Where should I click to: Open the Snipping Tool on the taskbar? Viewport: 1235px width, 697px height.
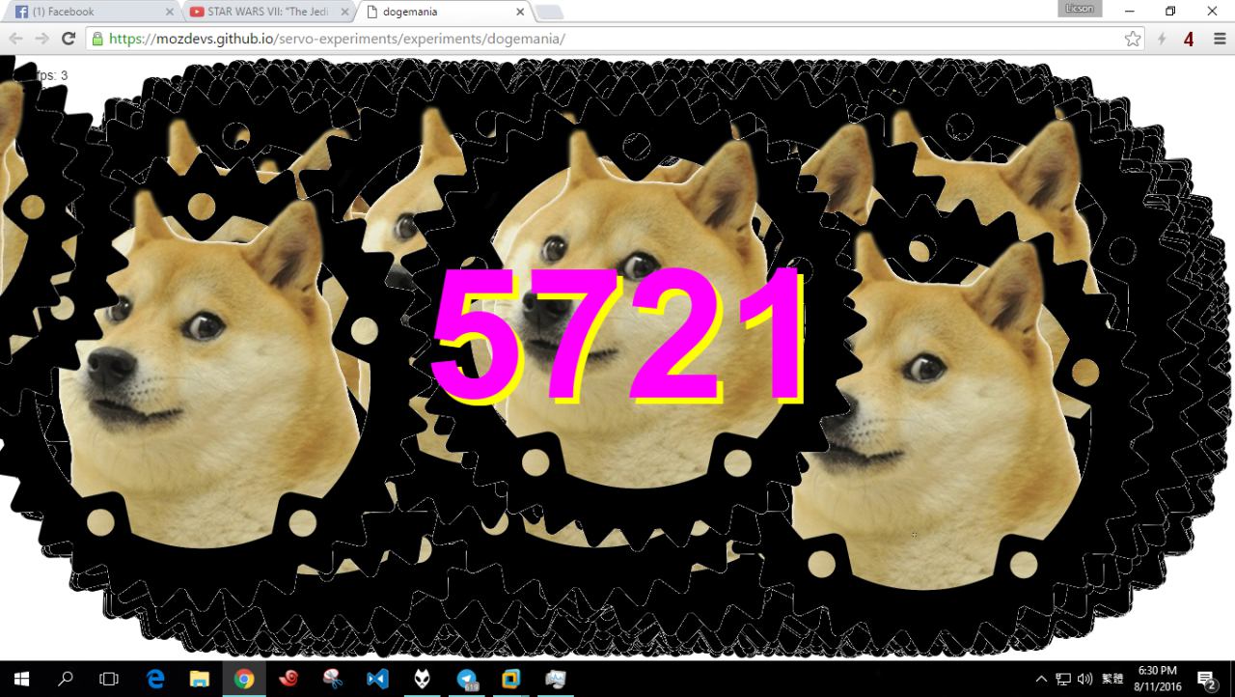333,679
